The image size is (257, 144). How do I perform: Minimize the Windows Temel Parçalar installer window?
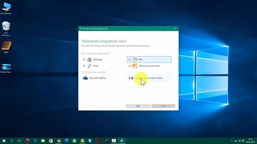[160, 28]
